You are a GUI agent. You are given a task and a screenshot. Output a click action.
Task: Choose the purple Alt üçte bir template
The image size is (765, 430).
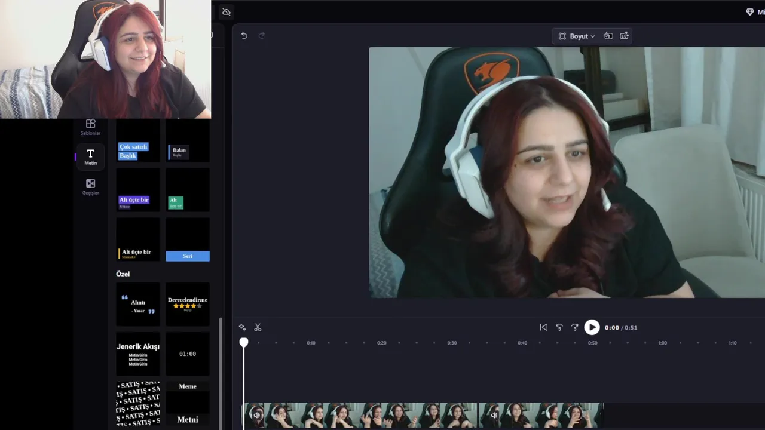(138, 190)
